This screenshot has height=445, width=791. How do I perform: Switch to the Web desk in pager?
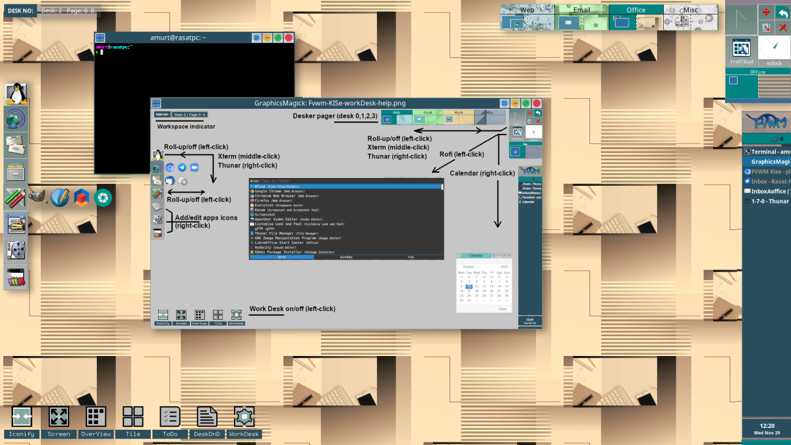(527, 10)
